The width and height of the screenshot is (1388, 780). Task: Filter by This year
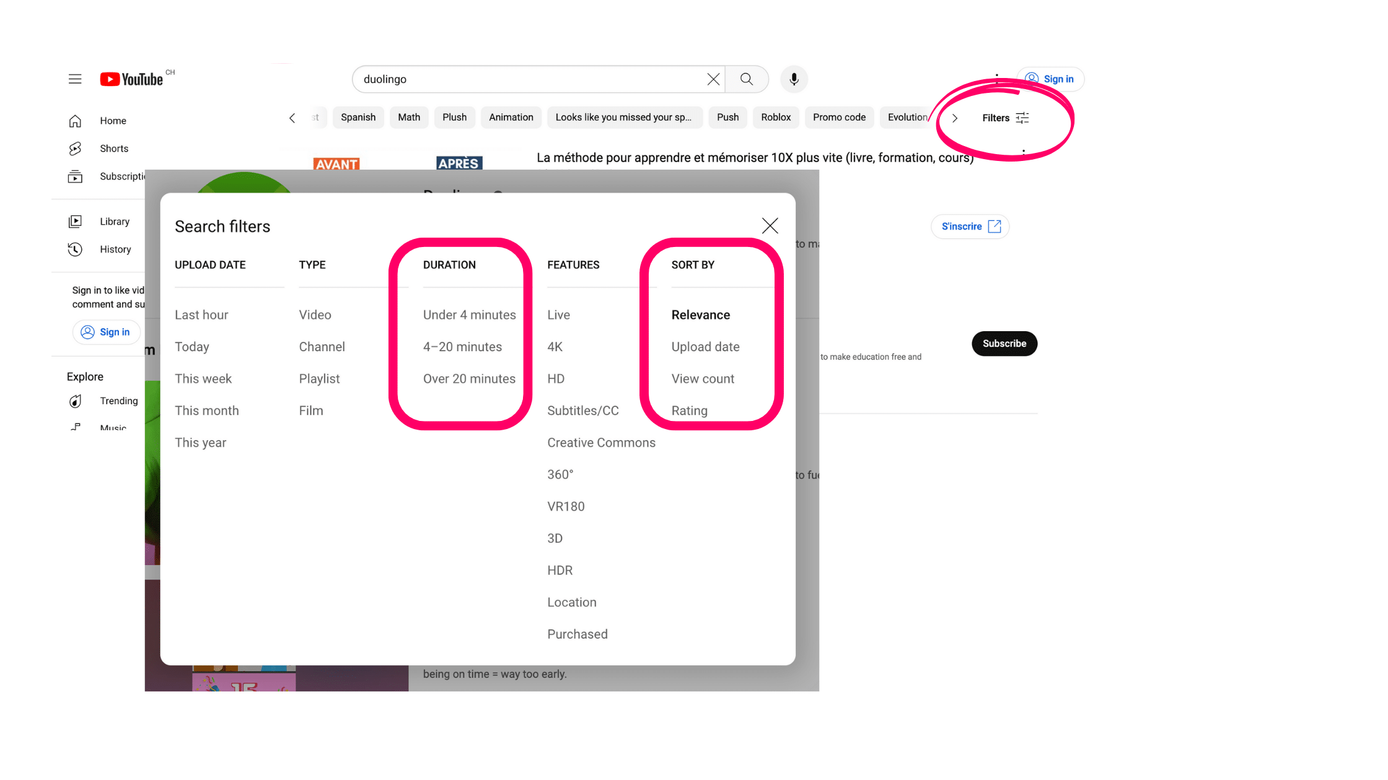tap(201, 443)
